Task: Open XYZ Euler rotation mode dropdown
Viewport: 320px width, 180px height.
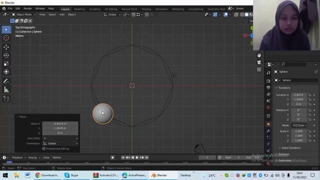Action: tap(299, 125)
